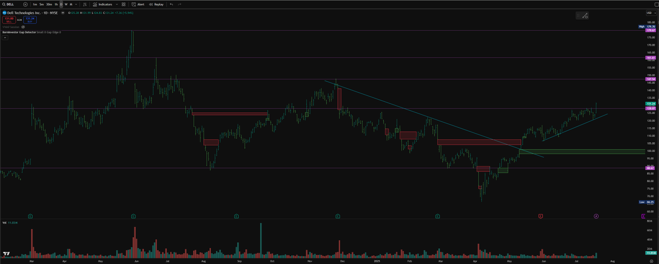Screen dimensions: 659x264
Task: Click the 179.67 purple price label
Action: pyautogui.click(x=650, y=31)
